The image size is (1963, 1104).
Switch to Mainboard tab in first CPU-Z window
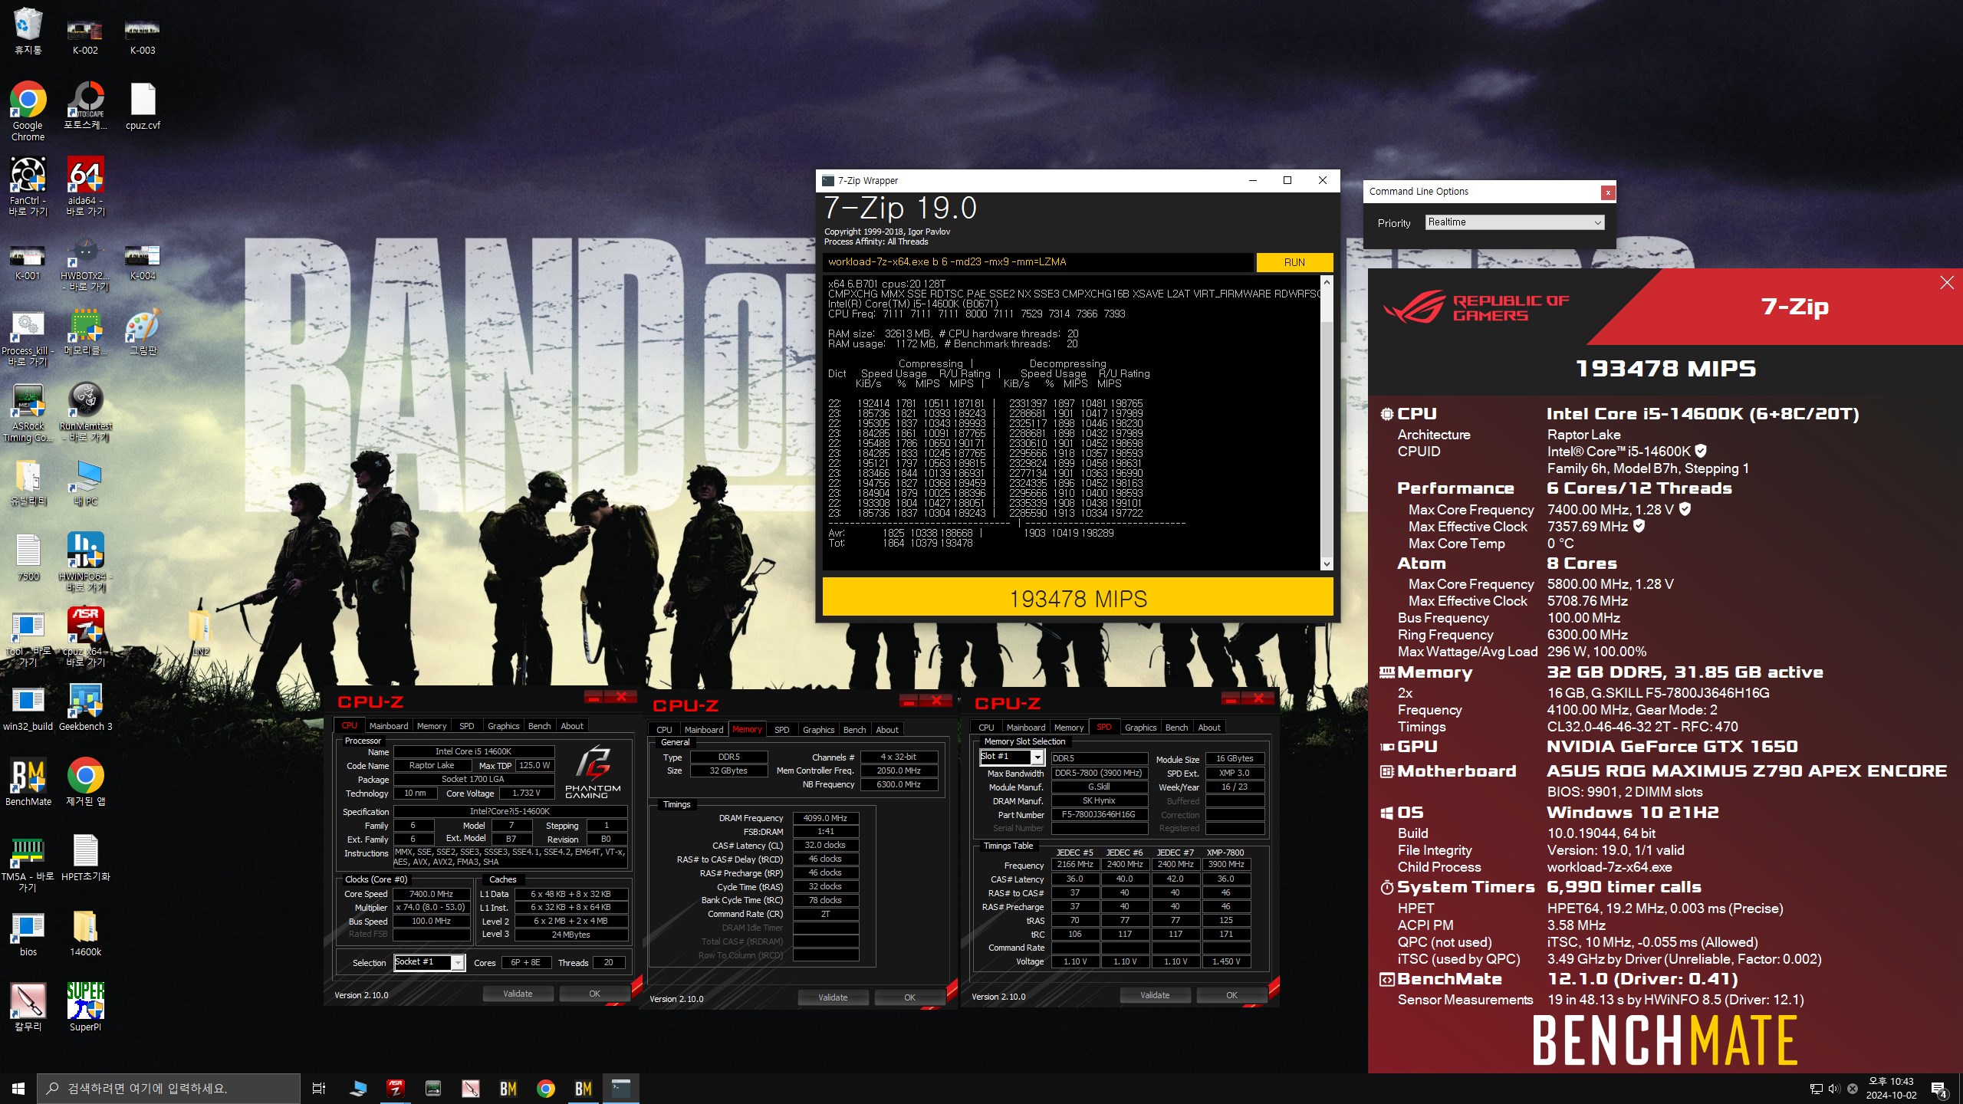click(x=389, y=726)
